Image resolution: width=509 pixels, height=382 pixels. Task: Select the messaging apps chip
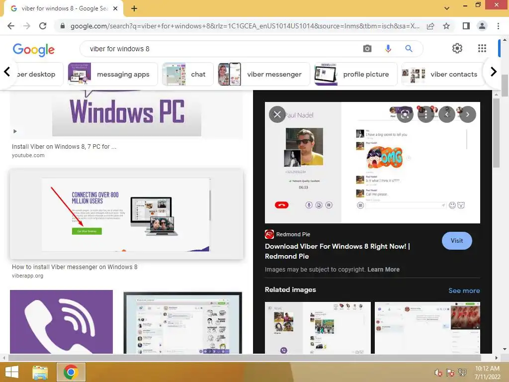(x=113, y=75)
